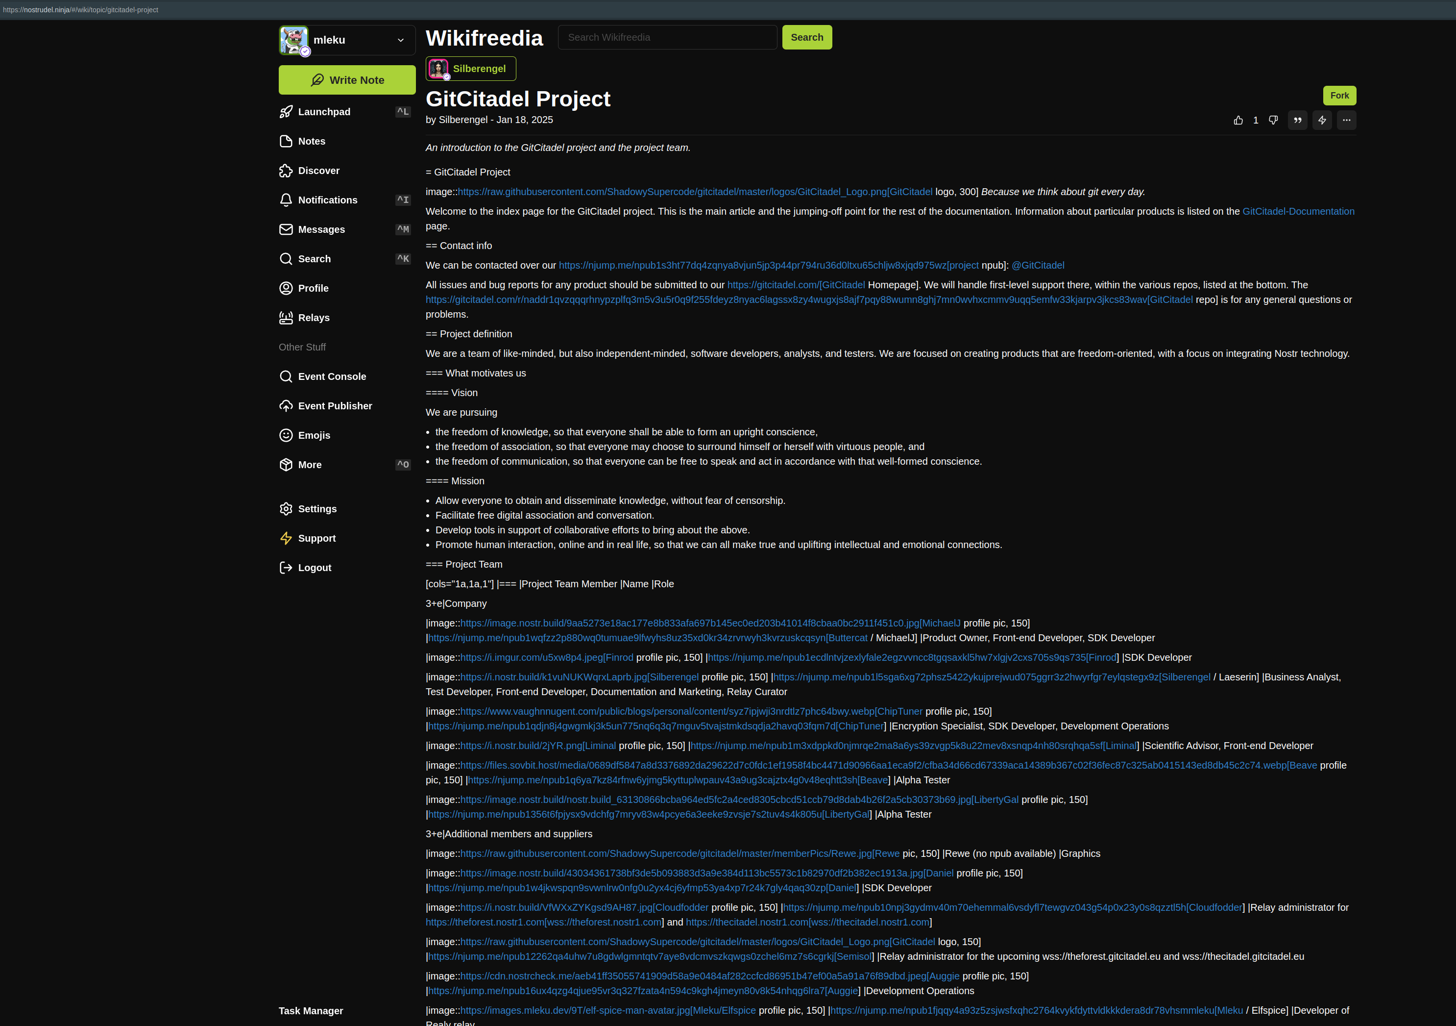Open the Event Publisher upload icon
1456x1026 pixels.
click(x=286, y=406)
